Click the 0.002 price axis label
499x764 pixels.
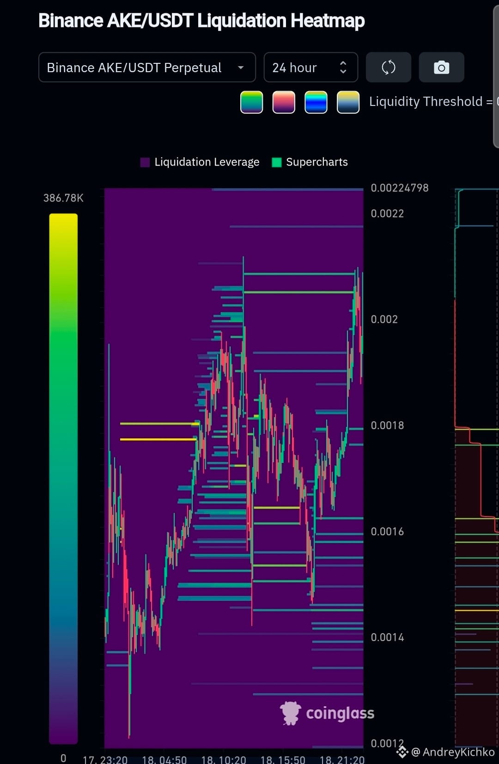coord(384,320)
